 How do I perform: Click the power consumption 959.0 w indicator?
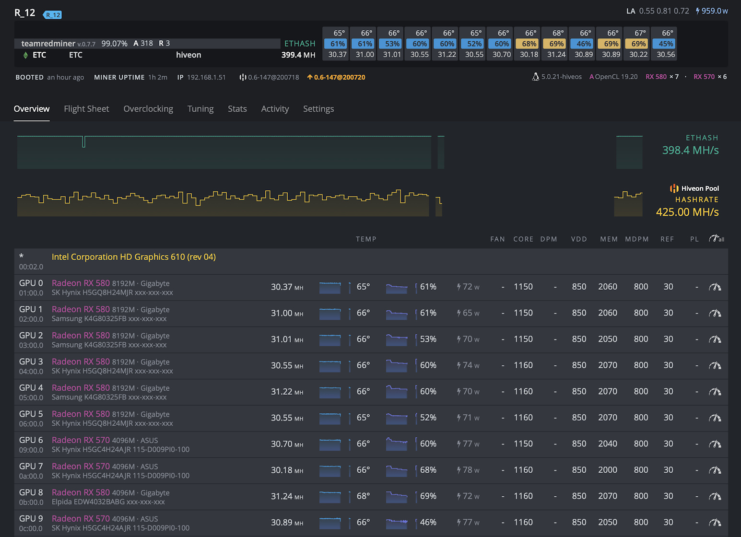pyautogui.click(x=712, y=11)
